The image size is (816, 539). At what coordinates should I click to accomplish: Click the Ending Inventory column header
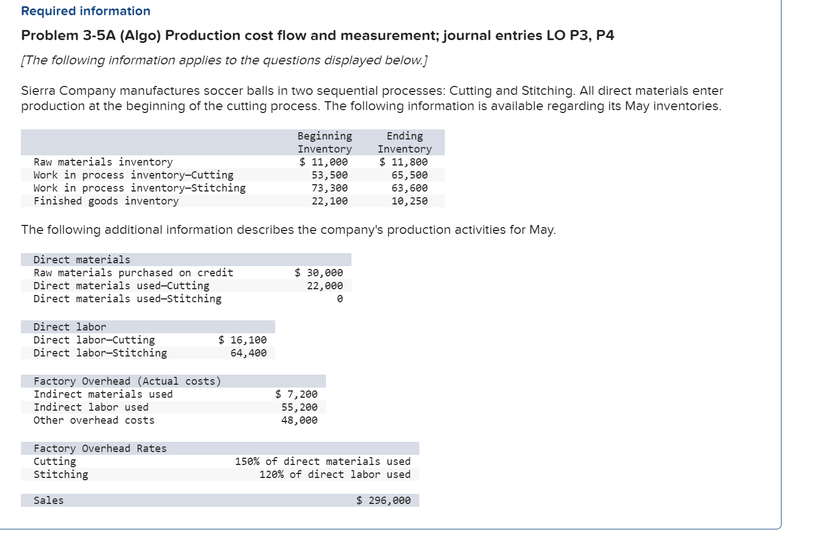click(x=405, y=142)
